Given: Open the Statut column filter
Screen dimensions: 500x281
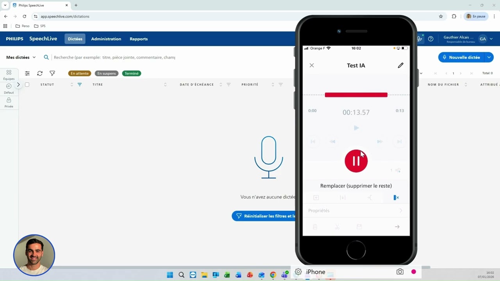Looking at the screenshot, I should click(80, 85).
